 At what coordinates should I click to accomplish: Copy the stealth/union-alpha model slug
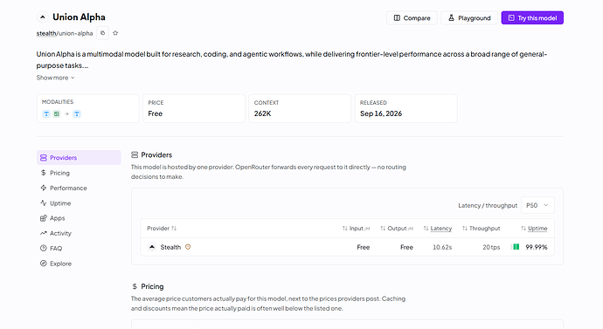pos(102,33)
